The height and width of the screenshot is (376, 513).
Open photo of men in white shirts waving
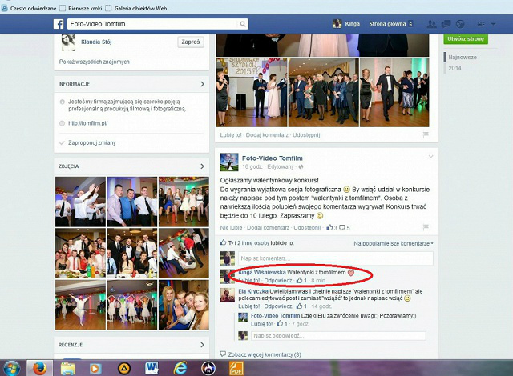tap(80, 202)
